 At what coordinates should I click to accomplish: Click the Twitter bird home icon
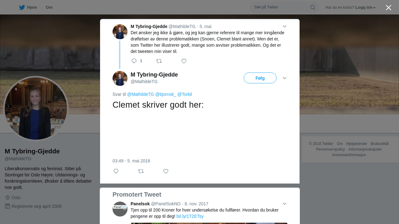click(x=22, y=7)
